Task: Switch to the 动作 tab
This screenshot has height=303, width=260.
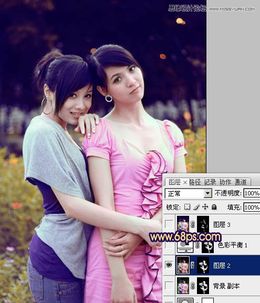Action: [225, 182]
